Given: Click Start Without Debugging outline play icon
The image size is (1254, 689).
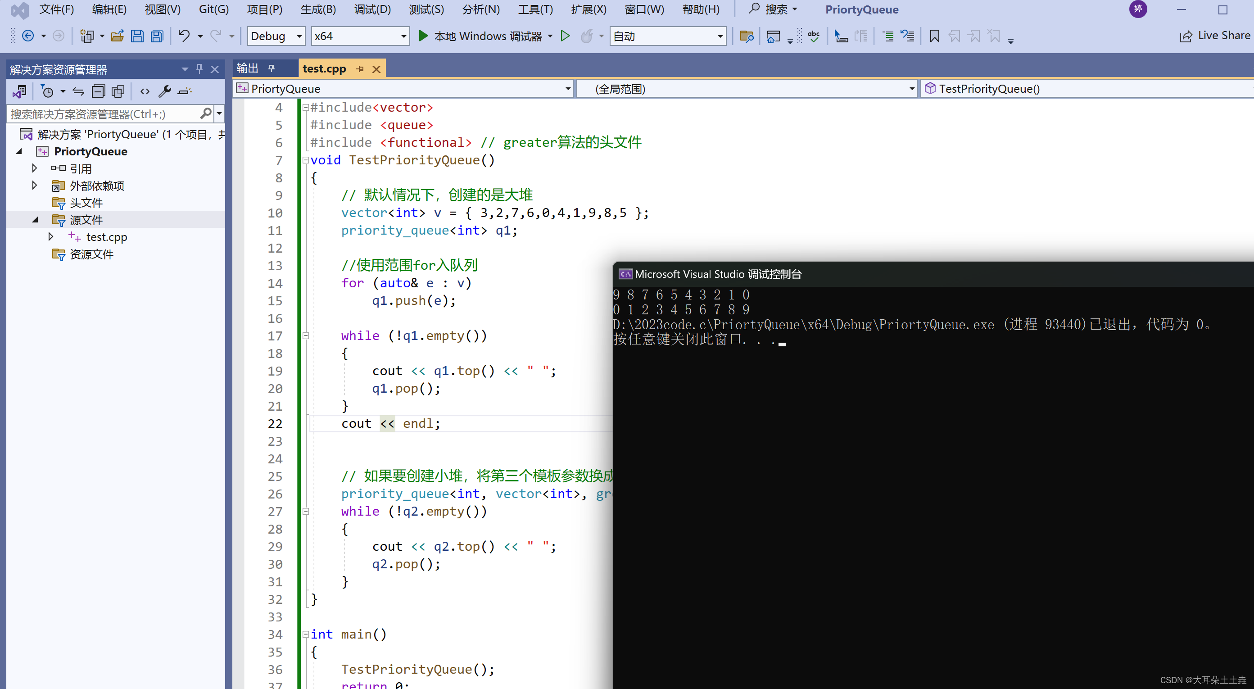Looking at the screenshot, I should click(565, 36).
